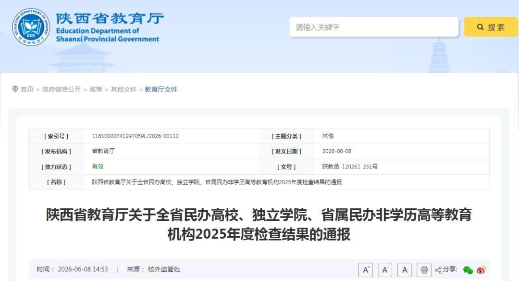Print the page using printer icon
This screenshot has width=519, height=281.
pyautogui.click(x=424, y=270)
